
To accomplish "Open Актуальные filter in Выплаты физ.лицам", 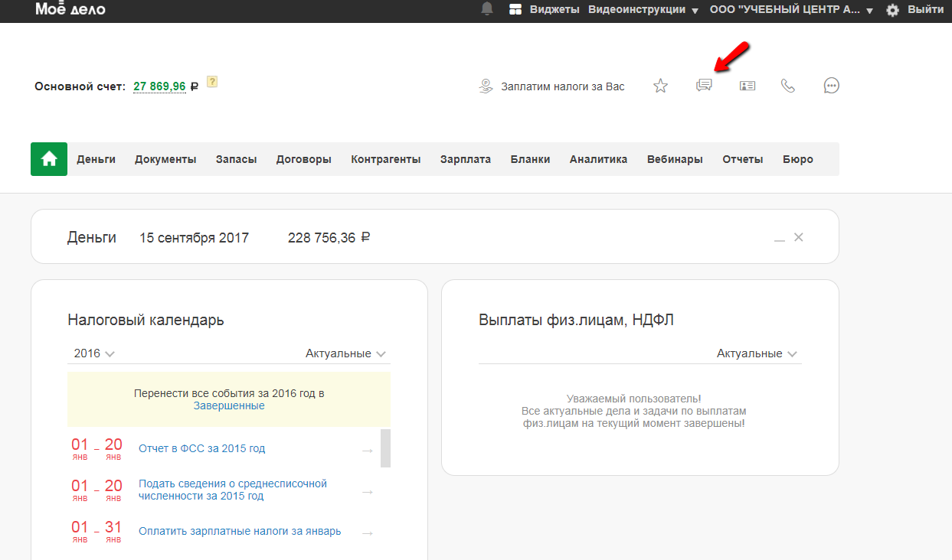I will [x=757, y=353].
